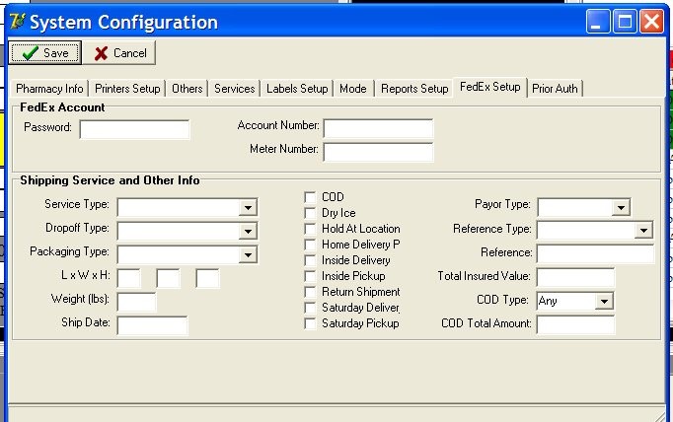Enable the COD checkbox

(311, 197)
